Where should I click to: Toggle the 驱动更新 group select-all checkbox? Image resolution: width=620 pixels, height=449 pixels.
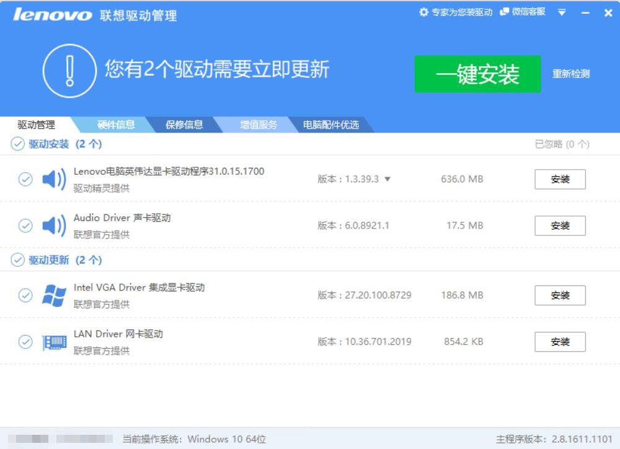point(18,260)
